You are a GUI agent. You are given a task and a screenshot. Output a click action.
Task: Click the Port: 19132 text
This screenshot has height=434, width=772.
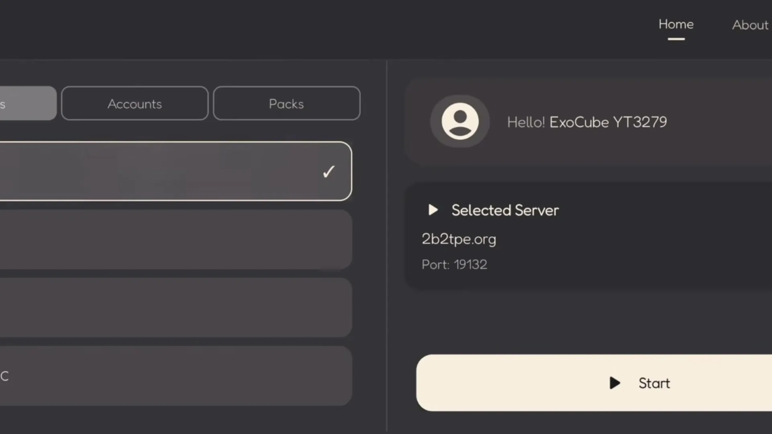[454, 264]
